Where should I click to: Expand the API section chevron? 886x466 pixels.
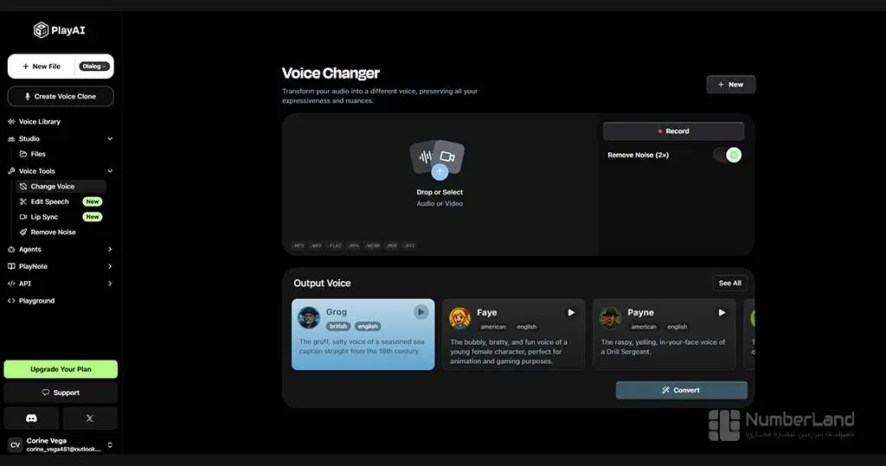(110, 284)
